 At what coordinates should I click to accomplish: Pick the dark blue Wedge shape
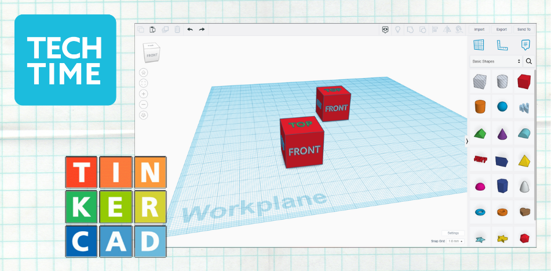[502, 161]
